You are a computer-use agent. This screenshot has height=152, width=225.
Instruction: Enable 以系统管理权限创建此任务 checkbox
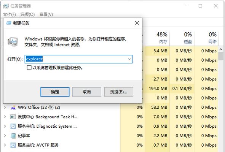click(29, 68)
